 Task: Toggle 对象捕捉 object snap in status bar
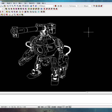click(x=54, y=107)
